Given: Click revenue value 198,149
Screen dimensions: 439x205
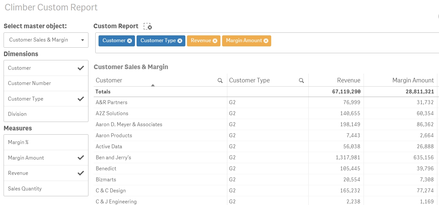Looking at the screenshot, I should [x=350, y=125].
